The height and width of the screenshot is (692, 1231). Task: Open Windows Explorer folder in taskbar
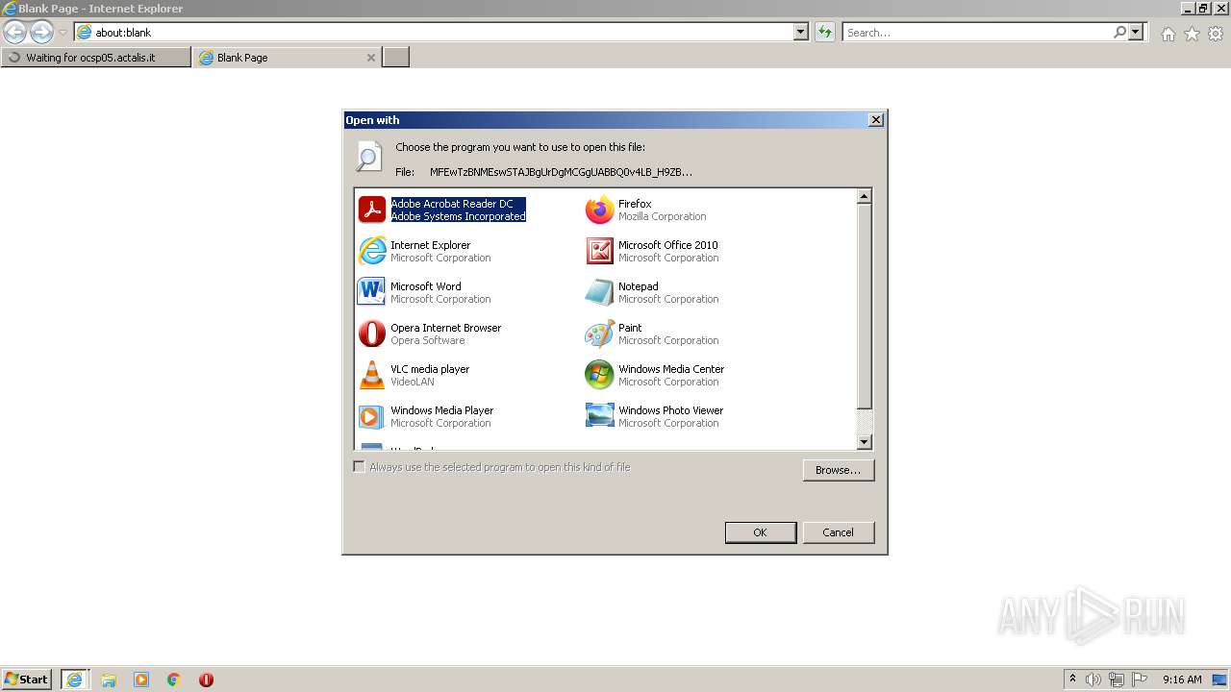(x=109, y=680)
